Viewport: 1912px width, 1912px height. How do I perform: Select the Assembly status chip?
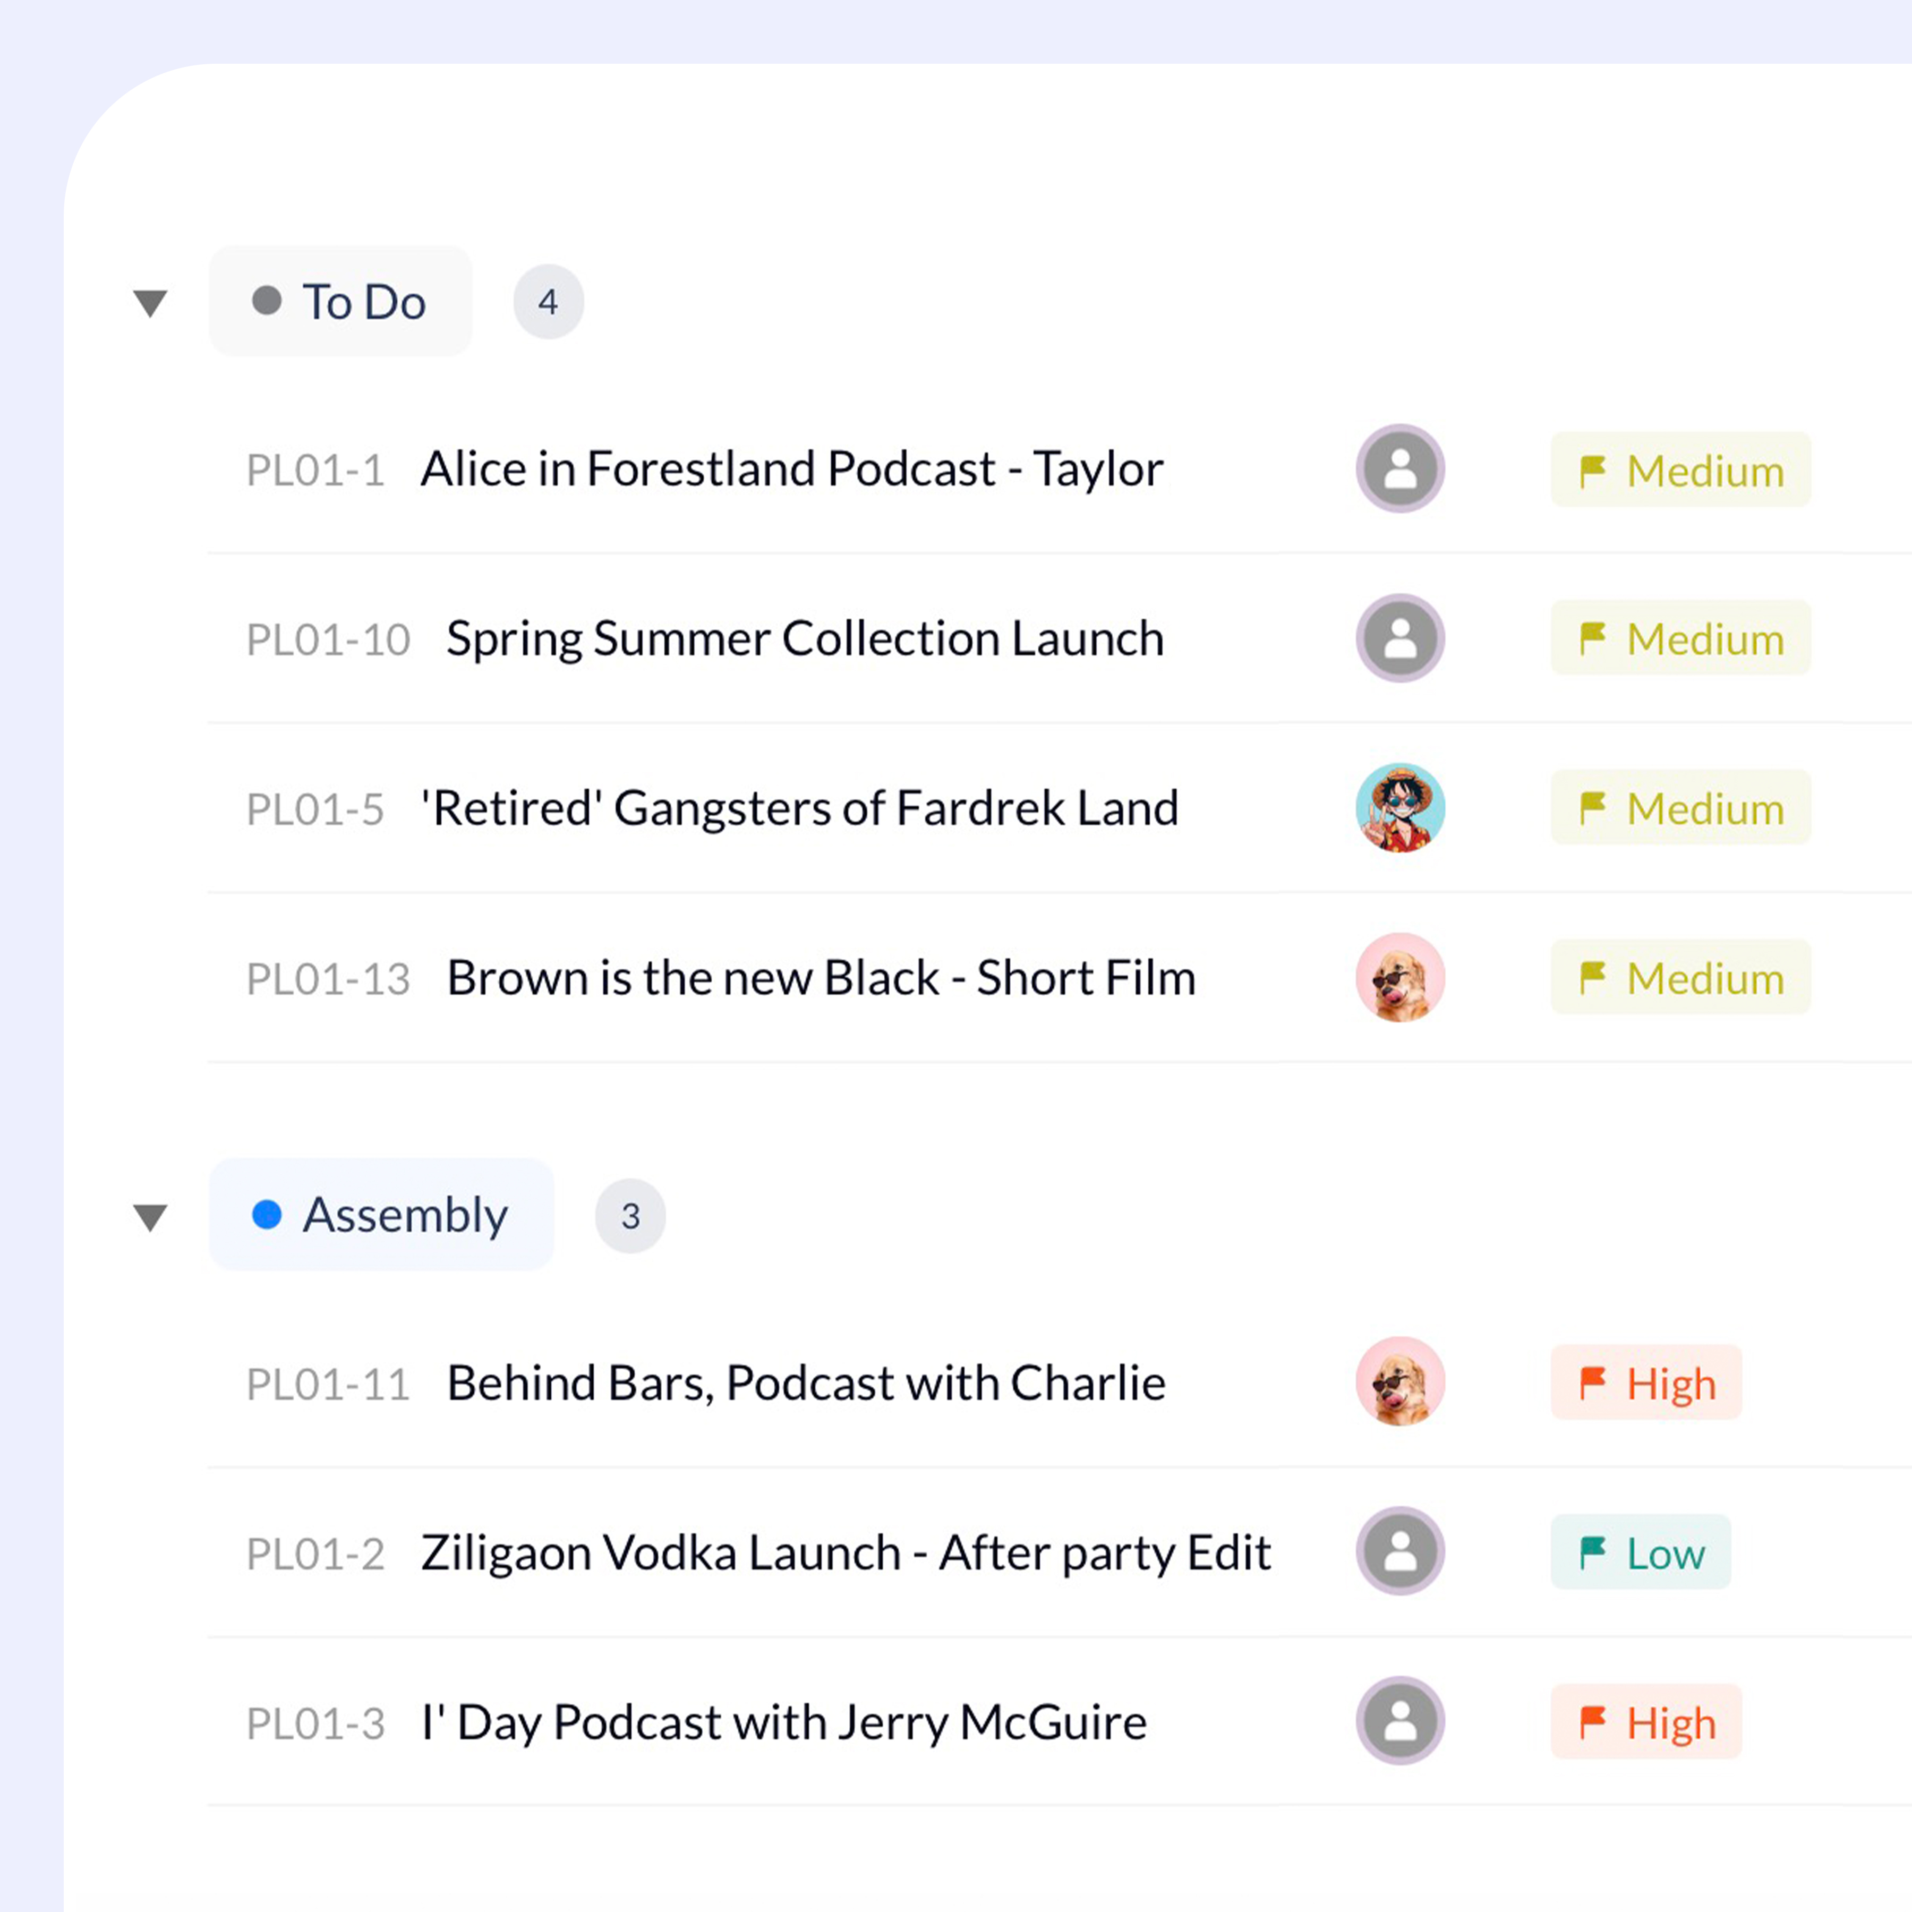tap(382, 1214)
